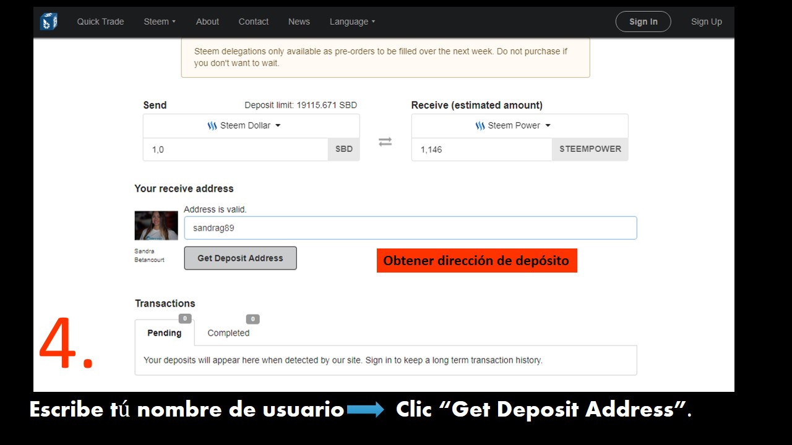Screen dimensions: 792x445
Task: Expand the Steem navigation menu
Action: coord(160,22)
